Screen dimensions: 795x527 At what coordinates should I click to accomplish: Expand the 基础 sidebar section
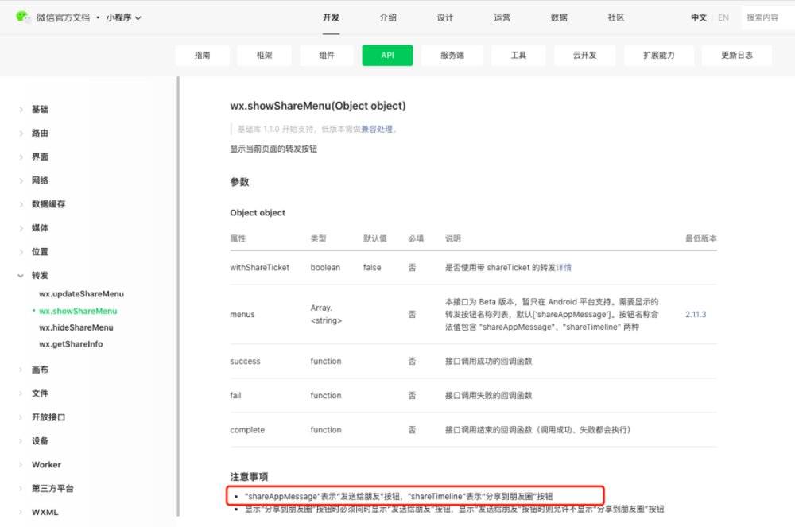pos(40,109)
